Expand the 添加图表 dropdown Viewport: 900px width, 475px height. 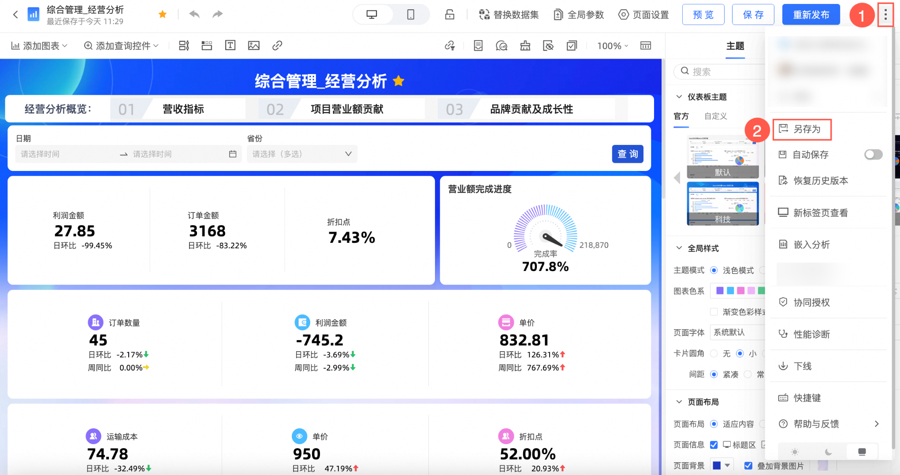(39, 46)
